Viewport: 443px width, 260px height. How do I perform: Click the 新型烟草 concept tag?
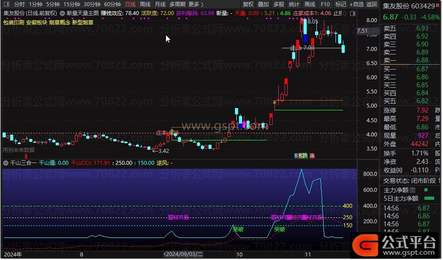82,22
